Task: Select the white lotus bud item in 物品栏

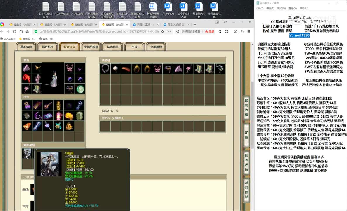Action: tap(115, 69)
